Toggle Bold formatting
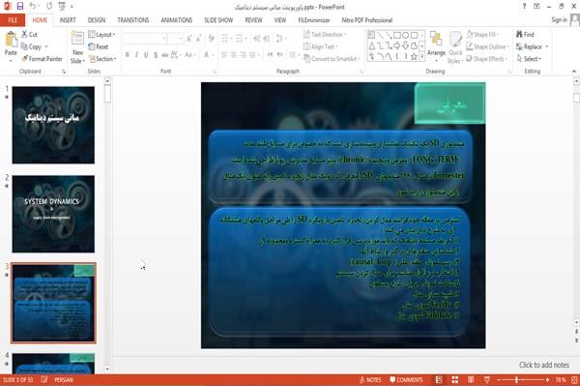 coord(128,55)
